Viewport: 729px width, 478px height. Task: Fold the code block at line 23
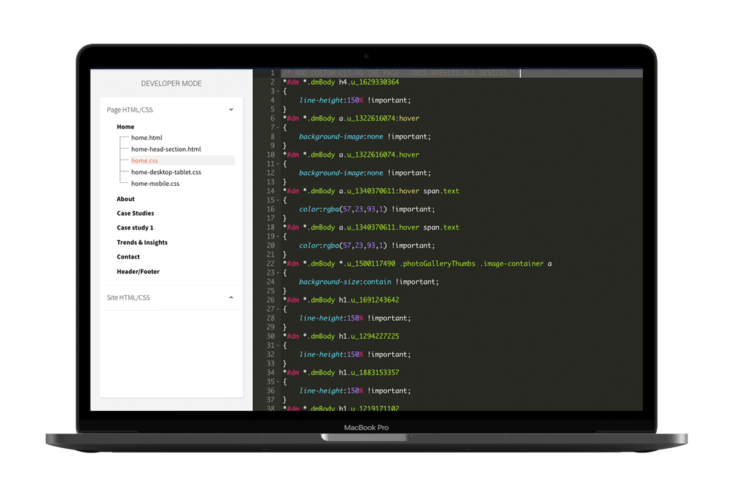click(x=278, y=273)
